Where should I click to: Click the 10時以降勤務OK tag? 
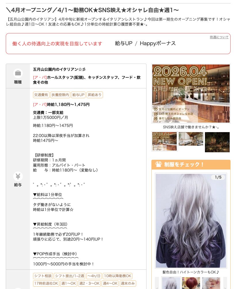pyautogui.click(x=117, y=276)
